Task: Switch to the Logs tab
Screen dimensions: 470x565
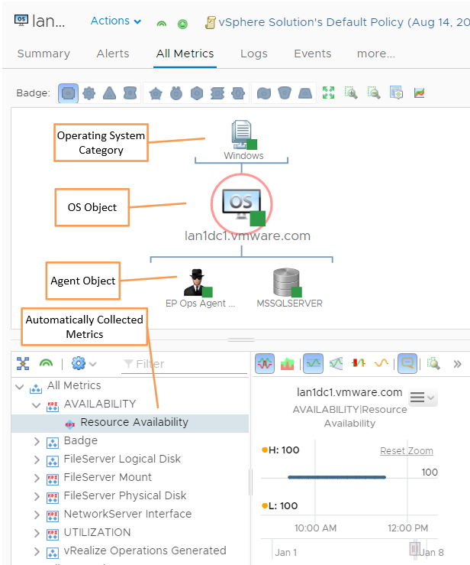Action: 254,54
